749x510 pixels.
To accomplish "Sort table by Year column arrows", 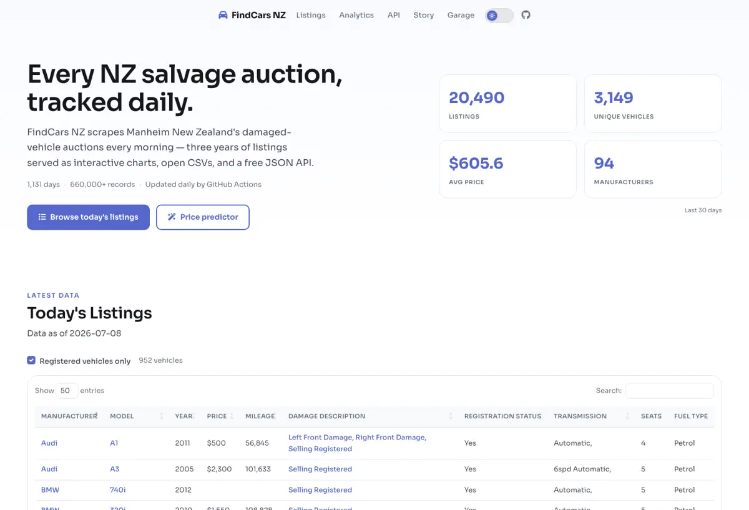I will (193, 416).
